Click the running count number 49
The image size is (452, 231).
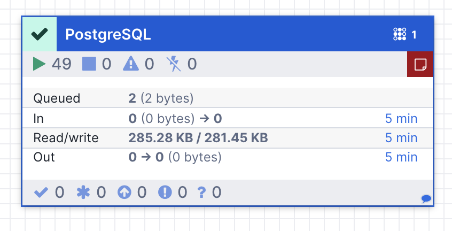61,64
